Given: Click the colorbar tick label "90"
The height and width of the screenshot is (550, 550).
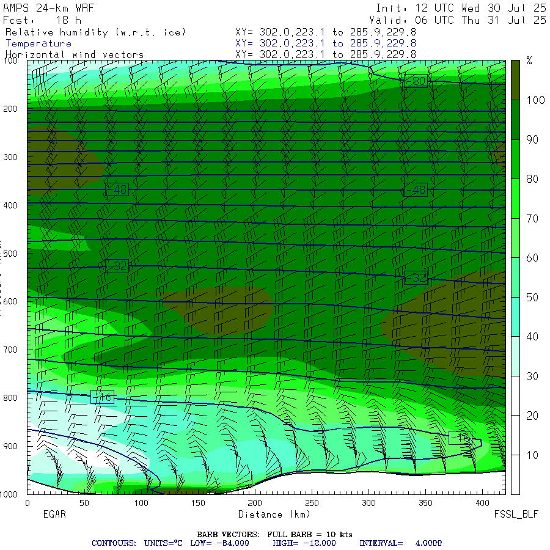Looking at the screenshot, I should point(532,139).
